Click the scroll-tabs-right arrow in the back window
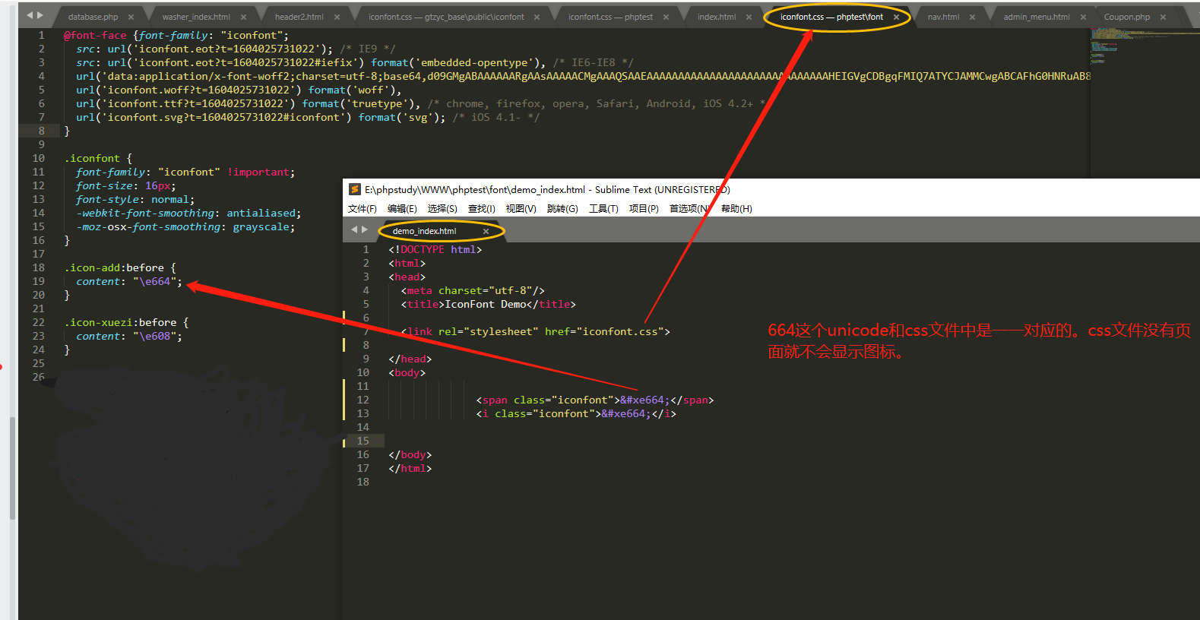Screen dimensions: 1200x620 tap(40, 15)
